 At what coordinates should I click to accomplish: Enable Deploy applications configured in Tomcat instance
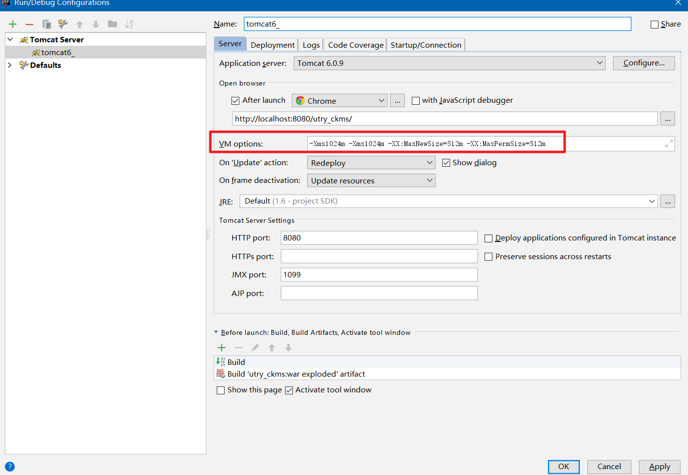point(488,238)
